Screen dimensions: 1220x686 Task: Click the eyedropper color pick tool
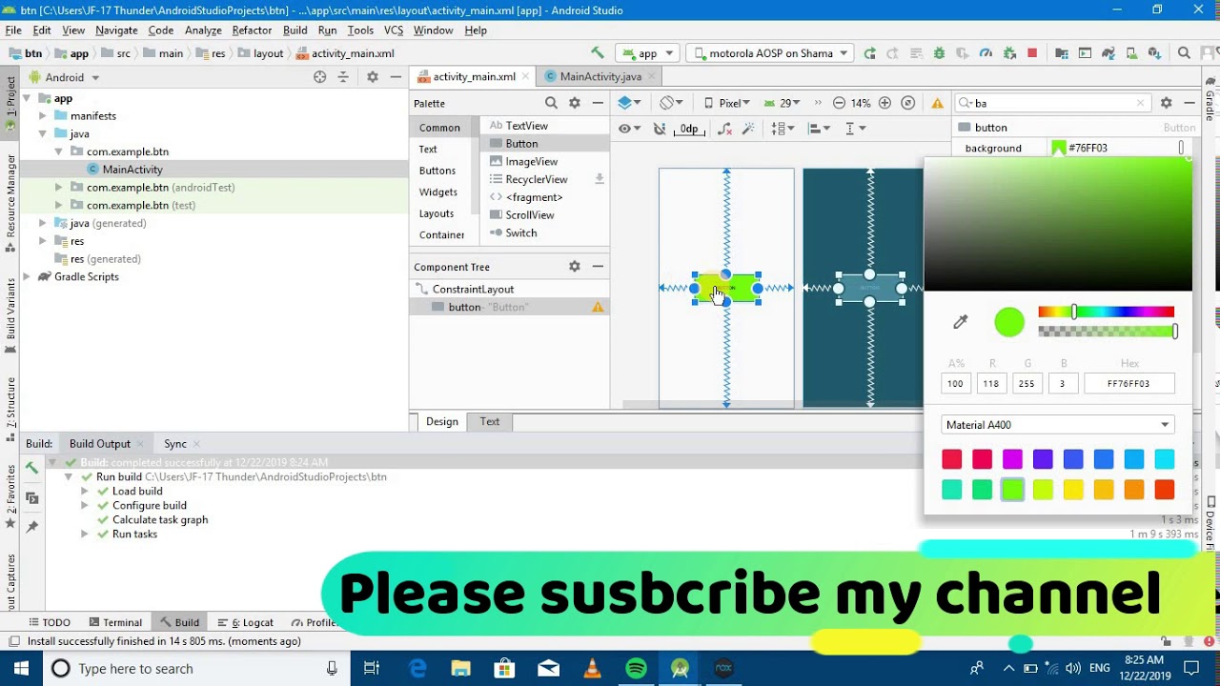point(961,322)
